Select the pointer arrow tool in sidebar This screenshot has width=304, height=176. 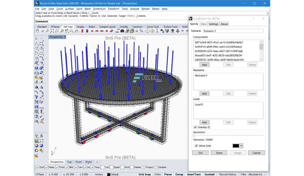click(x=37, y=39)
